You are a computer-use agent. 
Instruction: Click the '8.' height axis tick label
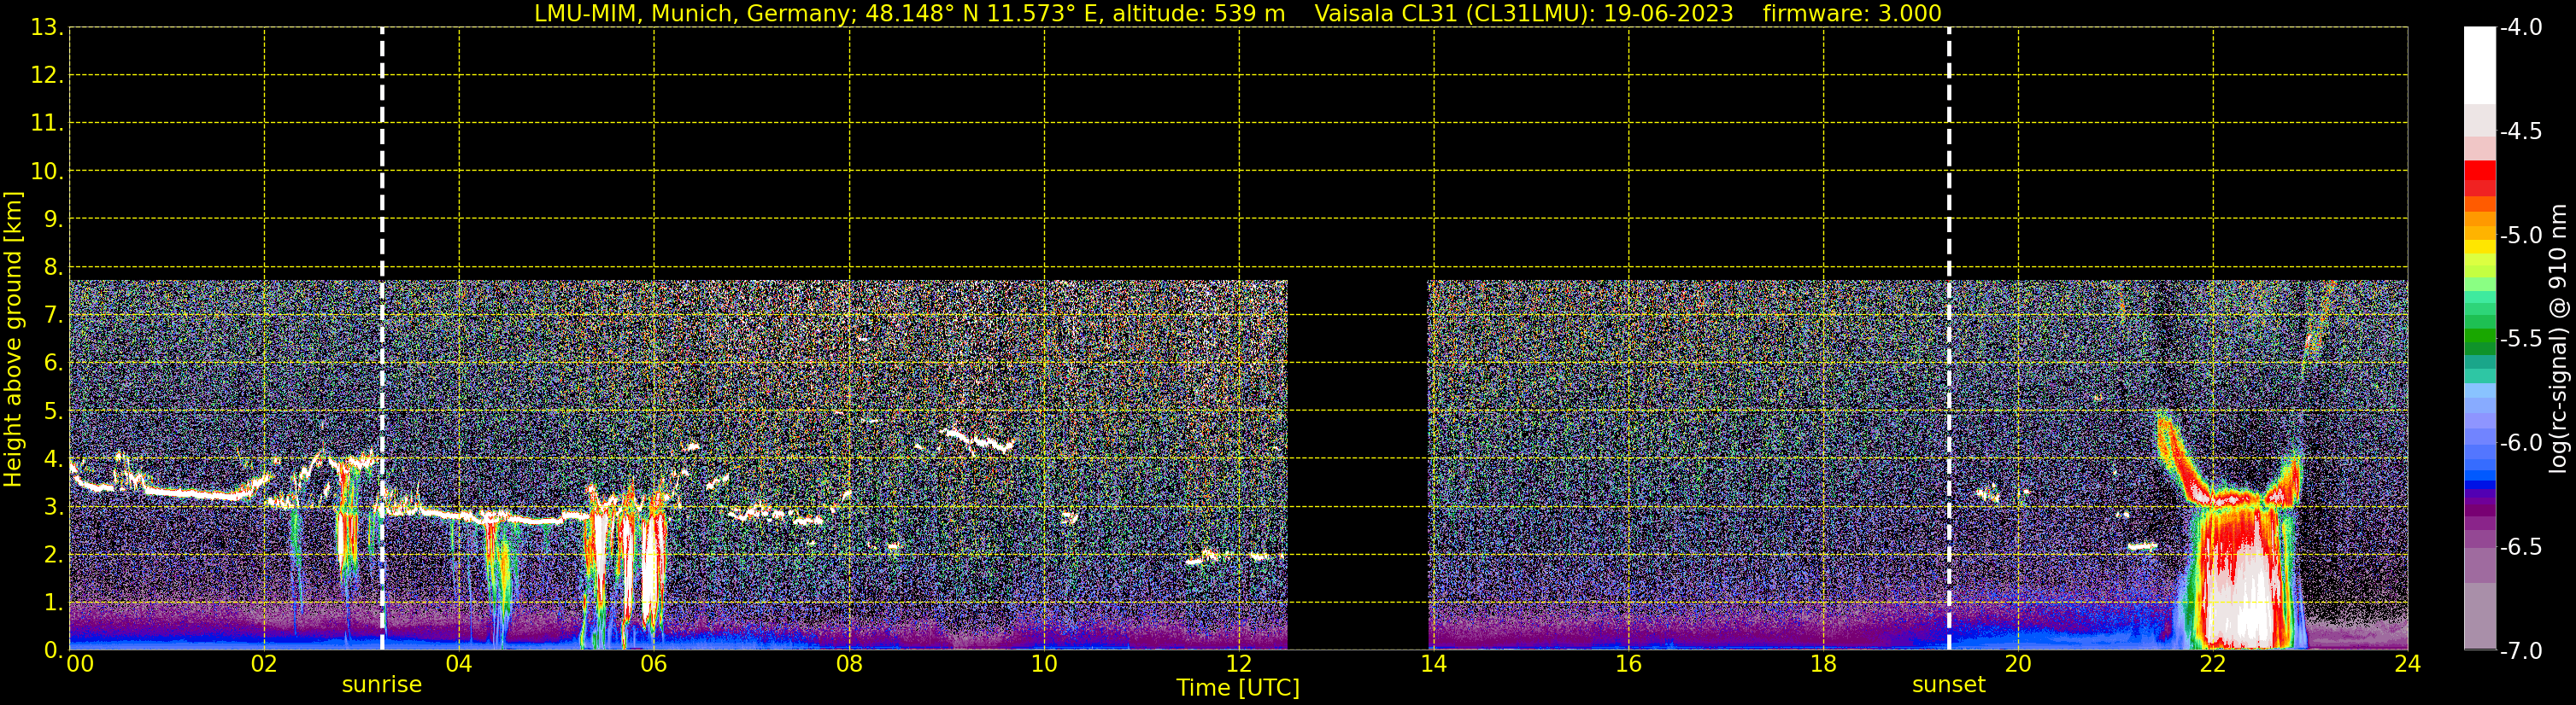[53, 268]
